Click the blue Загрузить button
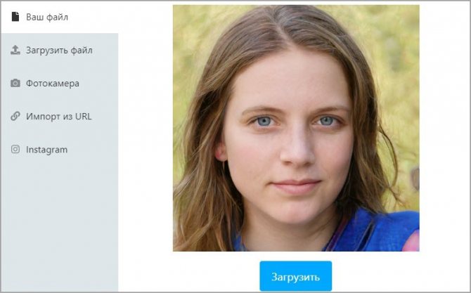The height and width of the screenshot is (293, 471). coord(296,276)
